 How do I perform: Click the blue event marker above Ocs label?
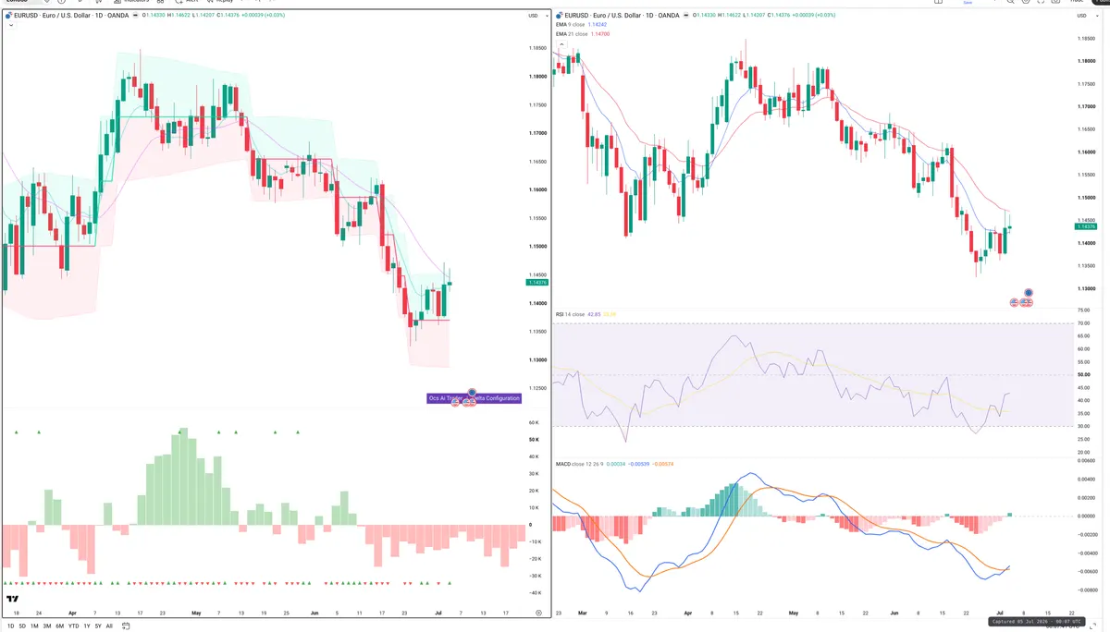pos(473,393)
